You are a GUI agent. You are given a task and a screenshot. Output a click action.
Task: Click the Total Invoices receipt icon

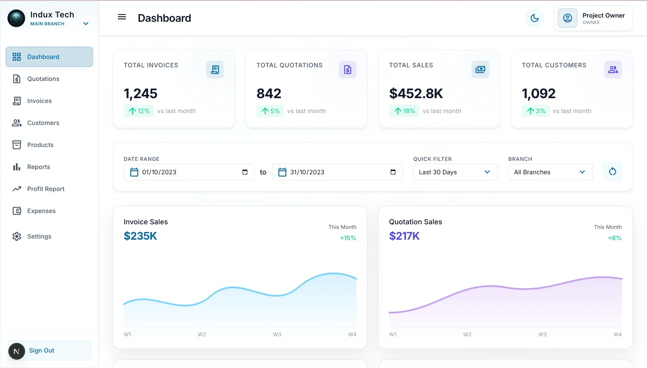pos(215,69)
